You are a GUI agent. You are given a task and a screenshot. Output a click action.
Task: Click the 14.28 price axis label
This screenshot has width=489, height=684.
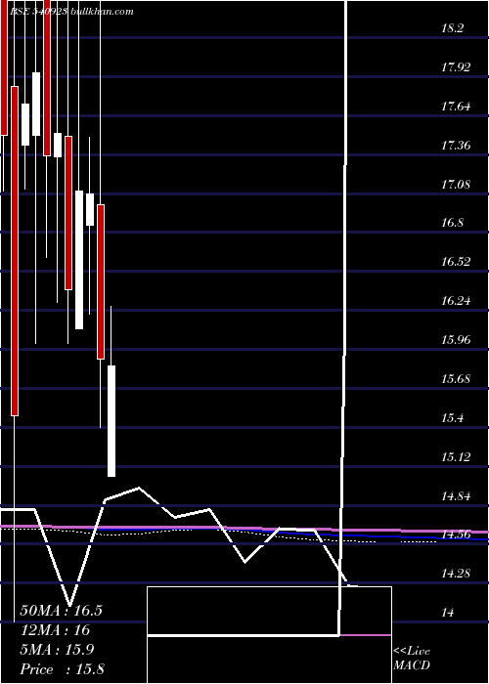tap(456, 574)
